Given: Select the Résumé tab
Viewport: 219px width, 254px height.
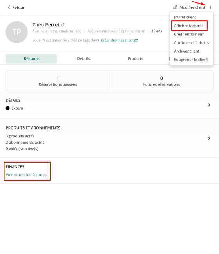Looking at the screenshot, I should [x=31, y=58].
